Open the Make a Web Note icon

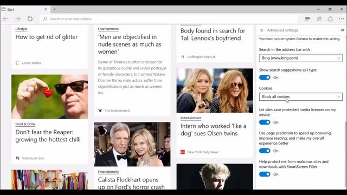click(319, 19)
